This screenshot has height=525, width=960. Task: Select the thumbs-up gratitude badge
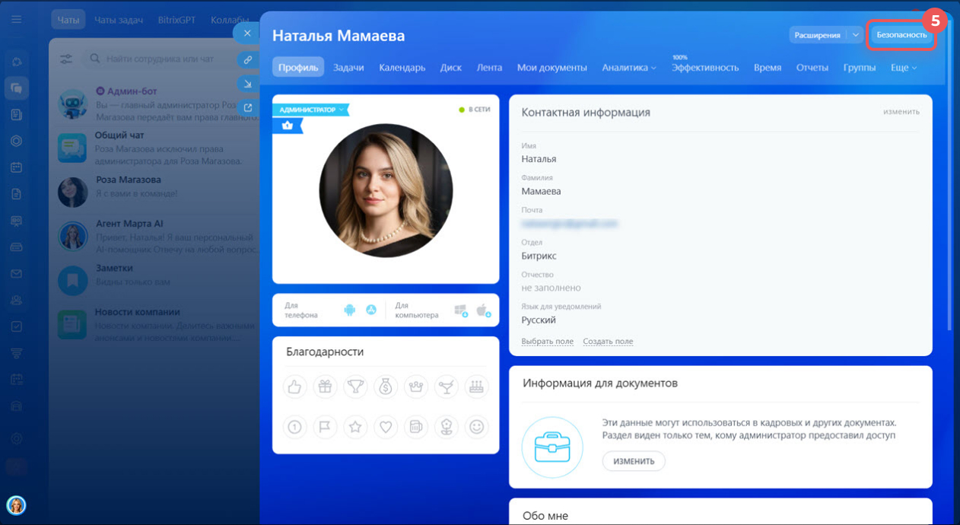[294, 387]
